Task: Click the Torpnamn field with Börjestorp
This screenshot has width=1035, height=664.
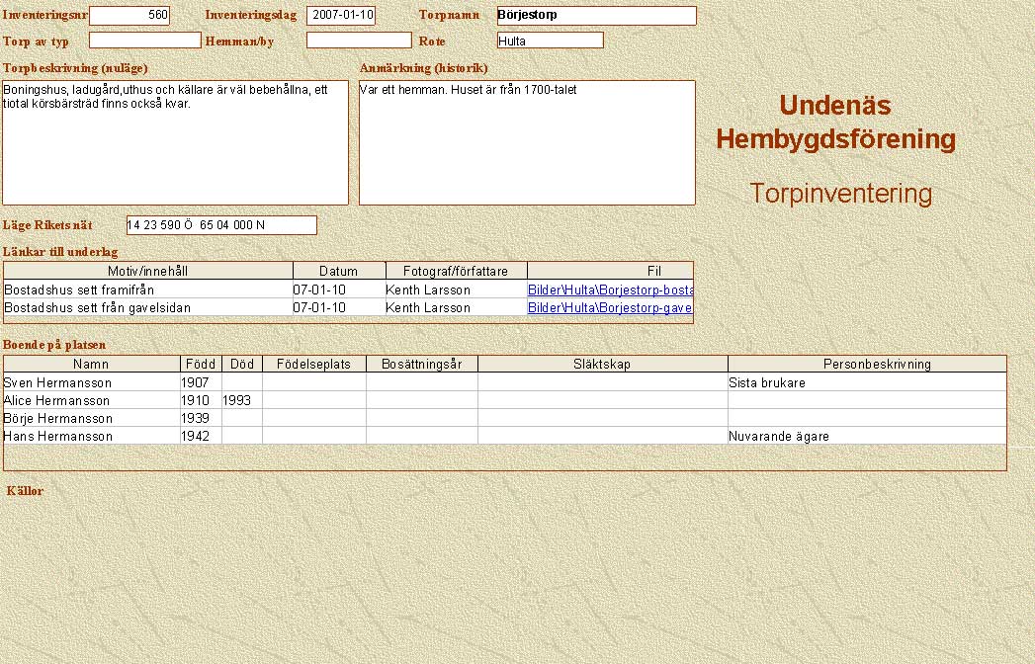Action: [x=596, y=16]
